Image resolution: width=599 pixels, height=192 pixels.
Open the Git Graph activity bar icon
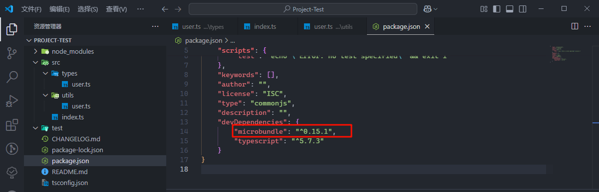[x=12, y=149]
